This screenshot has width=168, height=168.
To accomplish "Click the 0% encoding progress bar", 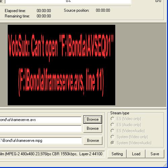I will click(68, 1).
